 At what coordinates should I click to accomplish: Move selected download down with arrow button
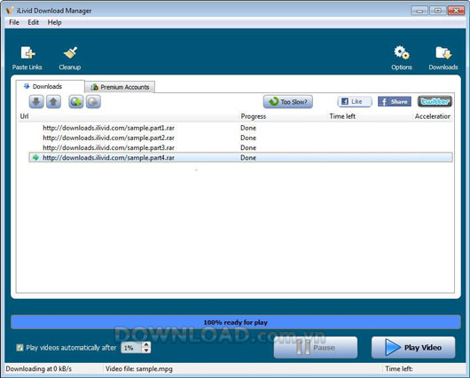(36, 102)
